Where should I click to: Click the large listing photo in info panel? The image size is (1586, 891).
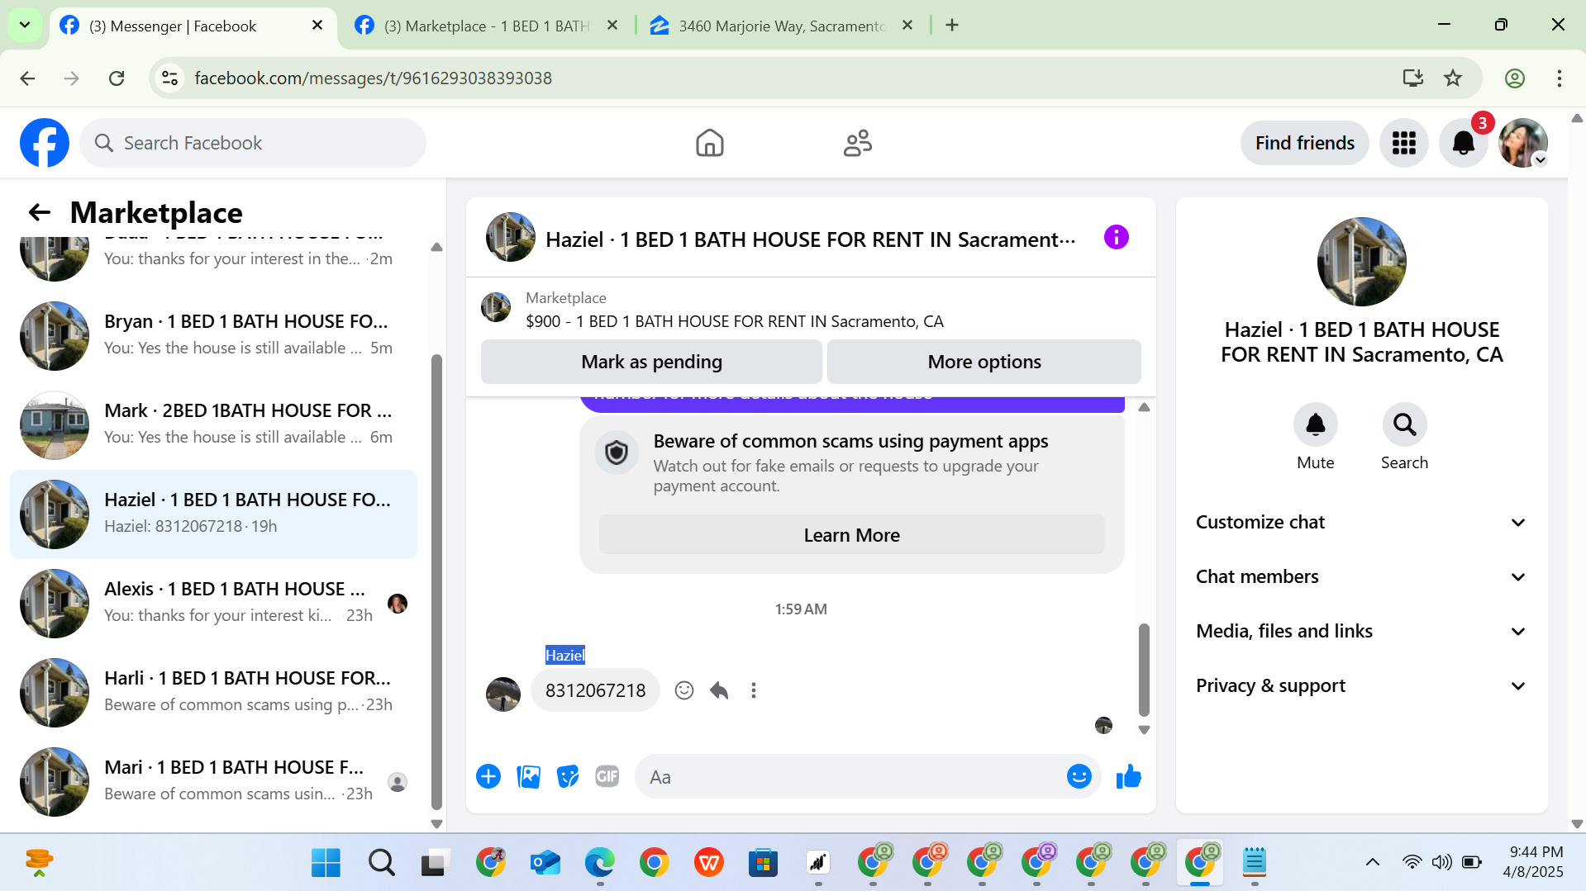(x=1361, y=261)
